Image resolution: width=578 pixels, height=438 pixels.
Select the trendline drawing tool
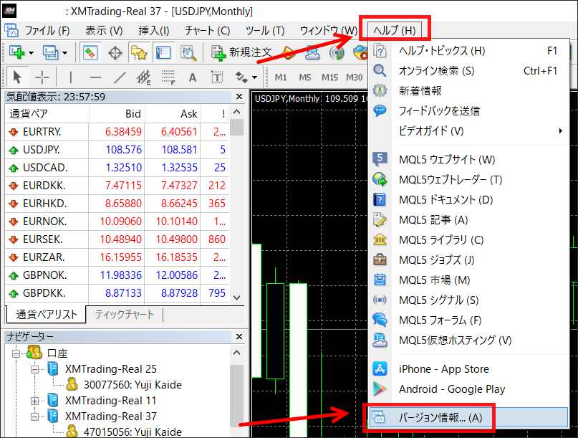coord(120,77)
